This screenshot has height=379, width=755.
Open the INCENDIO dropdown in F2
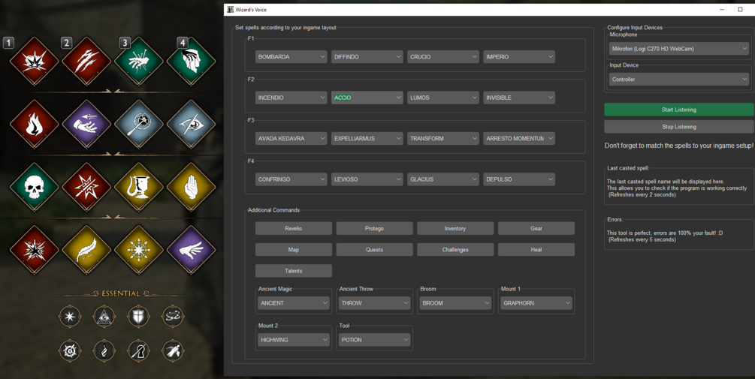pyautogui.click(x=291, y=98)
